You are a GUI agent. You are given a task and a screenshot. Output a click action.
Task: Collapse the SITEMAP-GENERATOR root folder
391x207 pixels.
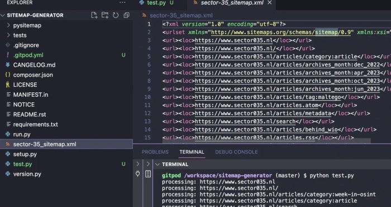click(3, 15)
